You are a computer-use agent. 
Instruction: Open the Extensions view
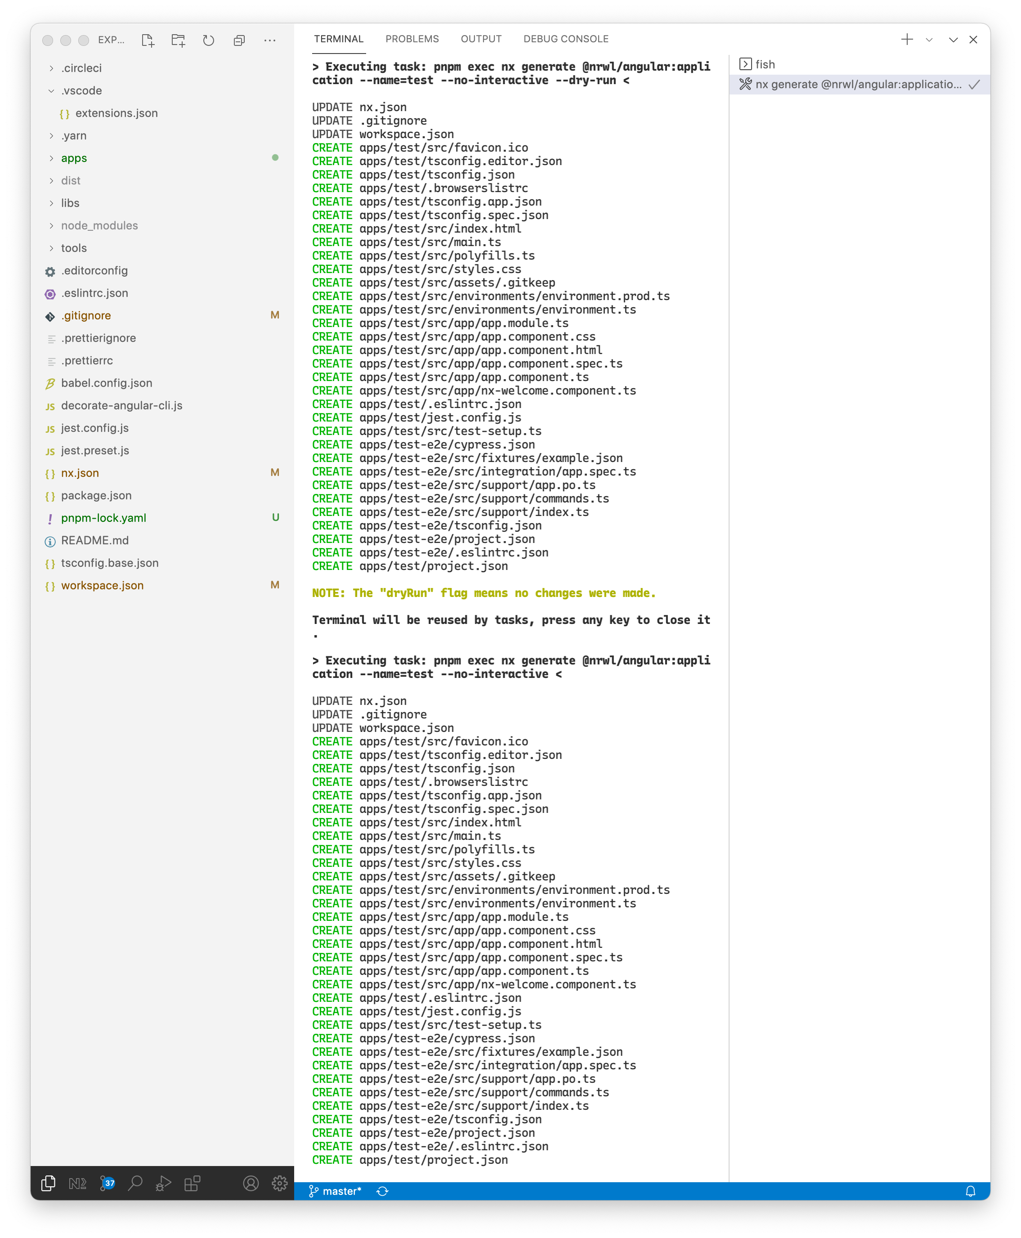[193, 1183]
